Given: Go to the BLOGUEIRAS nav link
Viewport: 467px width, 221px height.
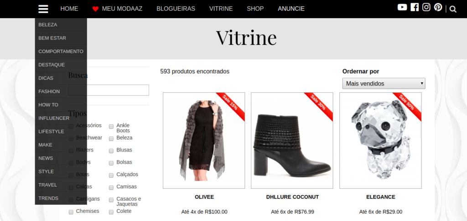Looking at the screenshot, I should coord(176,9).
